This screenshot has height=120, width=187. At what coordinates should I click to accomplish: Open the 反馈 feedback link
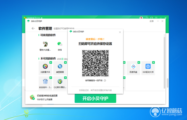[152, 21]
